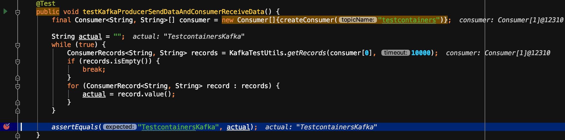
Task: Click the for loop end fold marker
Action: click(x=17, y=103)
